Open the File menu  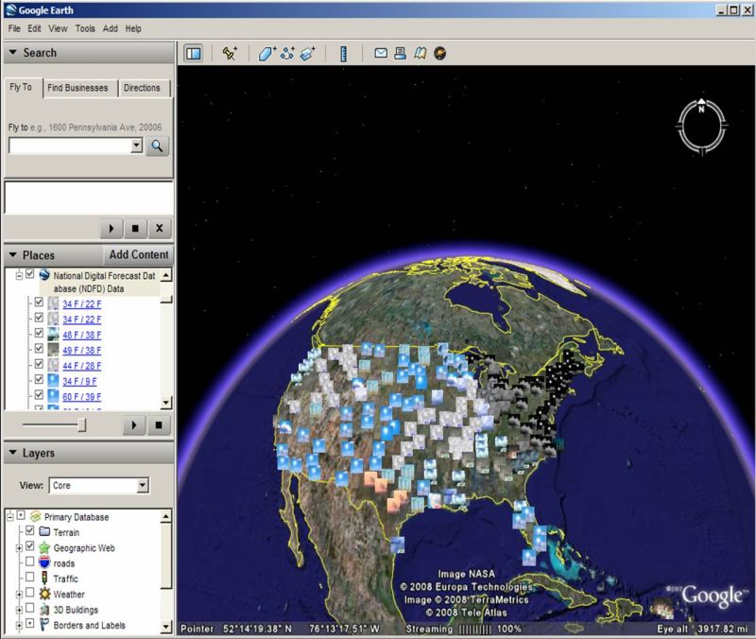pyautogui.click(x=14, y=28)
